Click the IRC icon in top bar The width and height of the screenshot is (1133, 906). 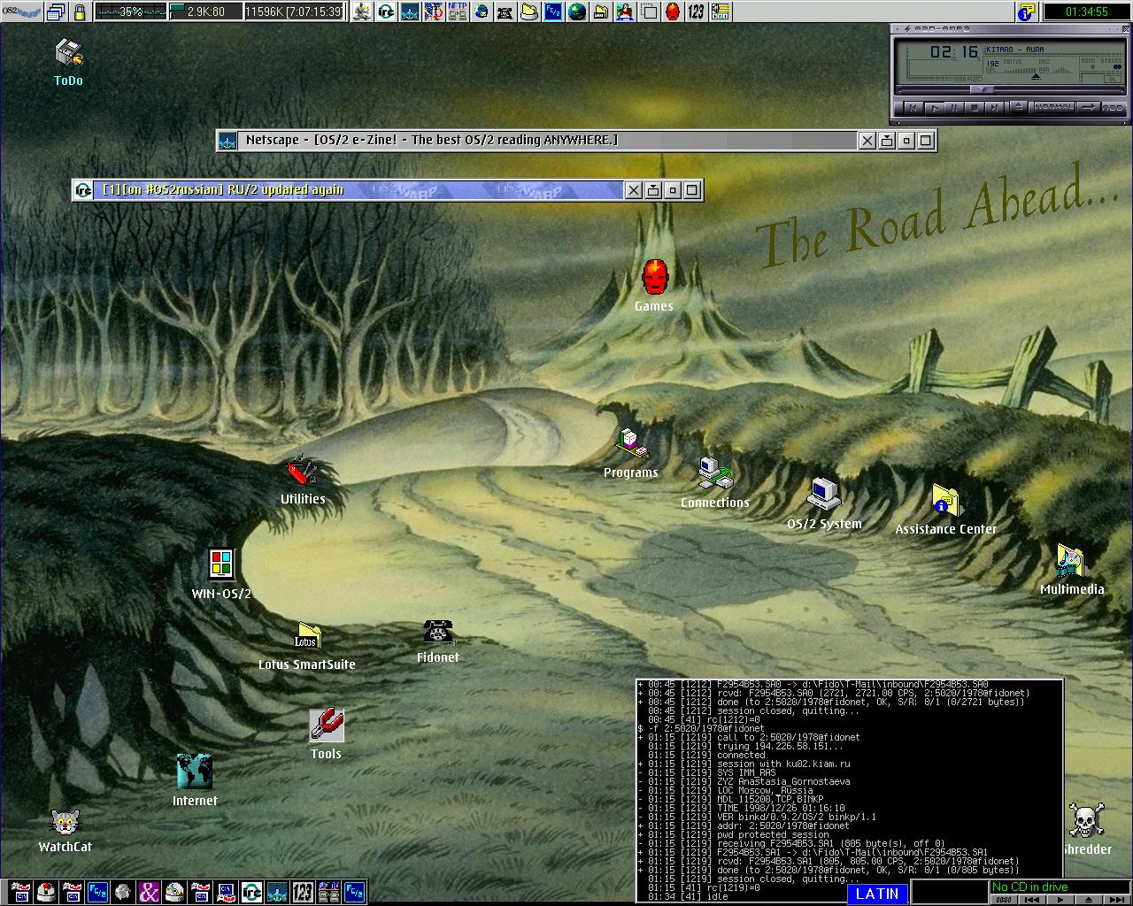(x=385, y=12)
